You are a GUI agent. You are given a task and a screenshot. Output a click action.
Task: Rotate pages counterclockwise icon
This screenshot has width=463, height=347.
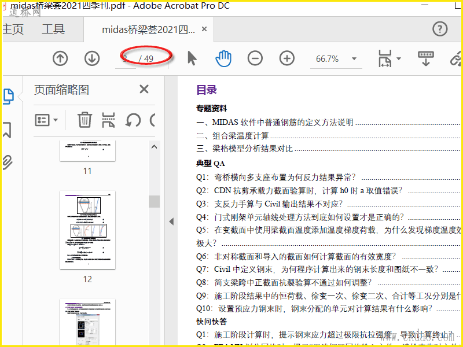coord(133,120)
